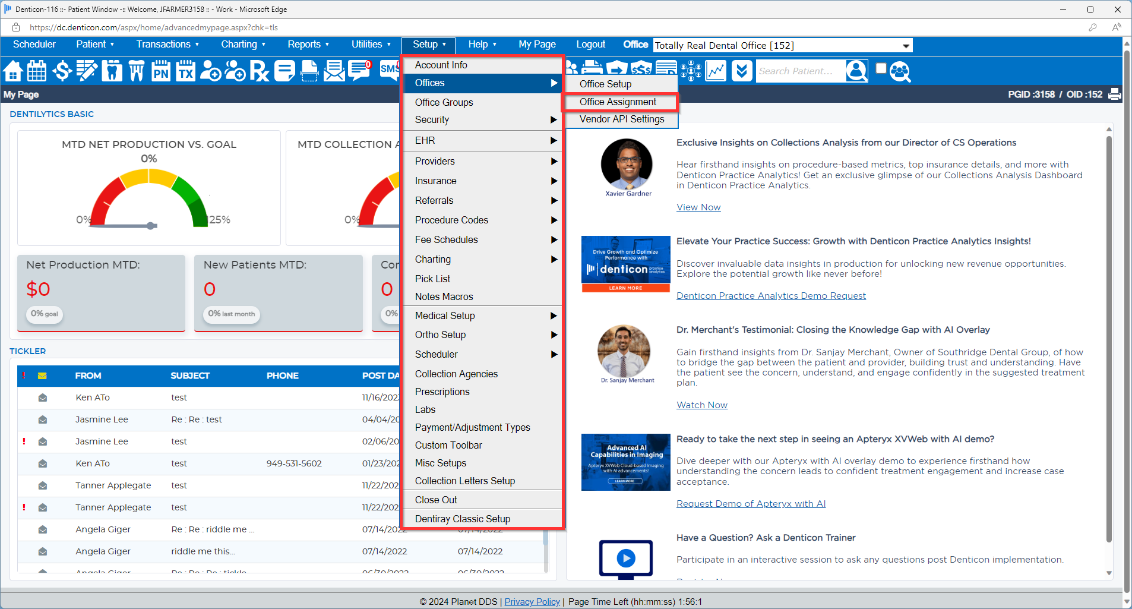
Task: Expand the EHR submenu
Action: click(483, 141)
